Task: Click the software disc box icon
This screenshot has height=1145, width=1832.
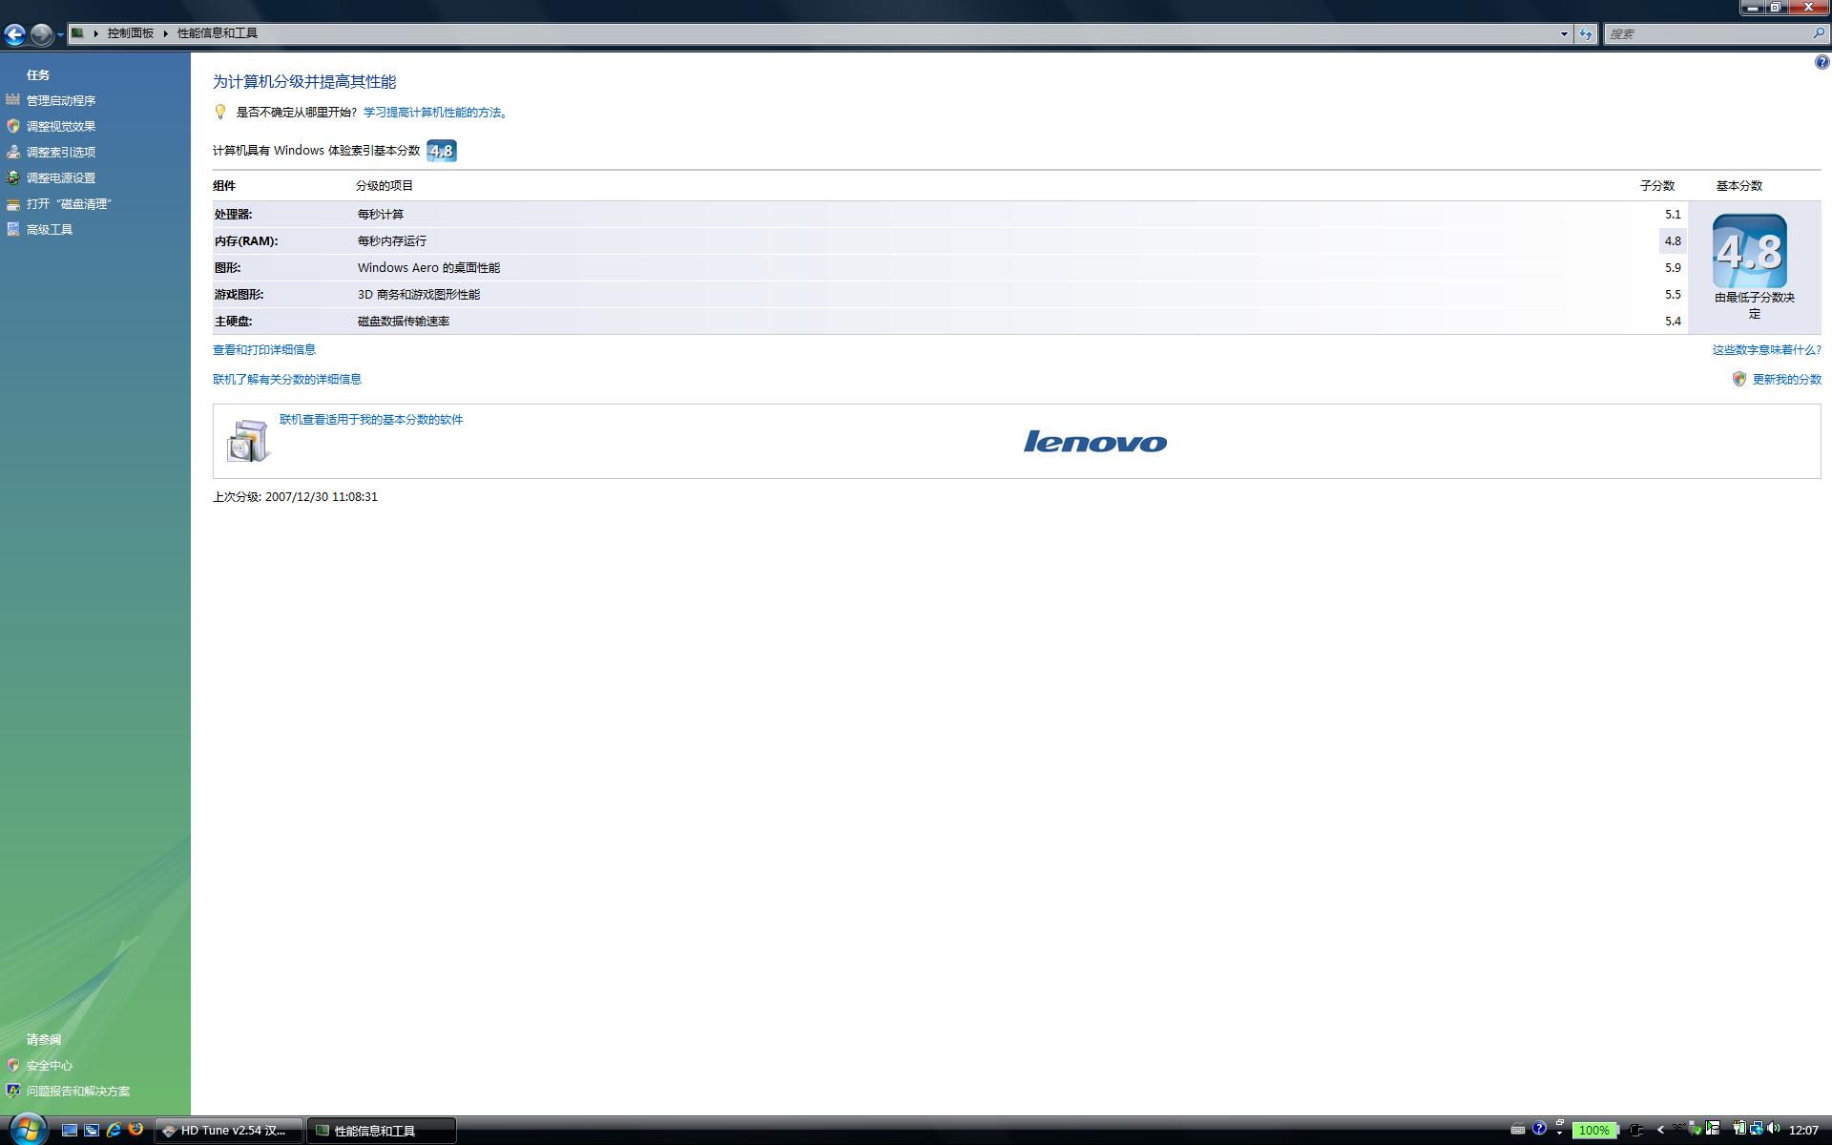Action: (247, 441)
